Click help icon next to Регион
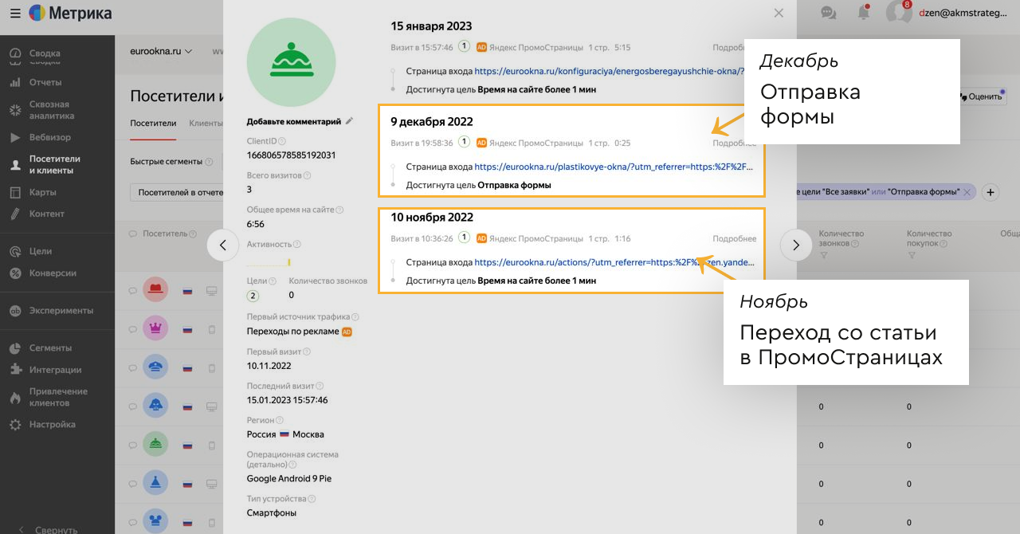This screenshot has width=1020, height=534. pyautogui.click(x=280, y=420)
